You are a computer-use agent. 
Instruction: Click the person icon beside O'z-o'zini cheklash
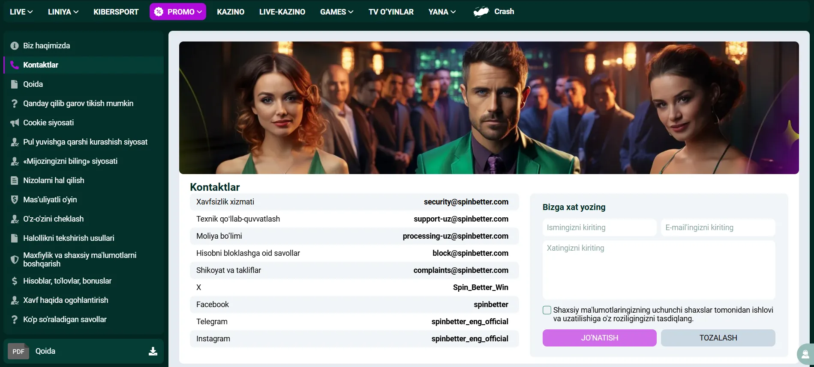(x=15, y=219)
